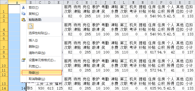Screen dimensions: 195x91
Task: Select row header 8
Action: (4, 52)
